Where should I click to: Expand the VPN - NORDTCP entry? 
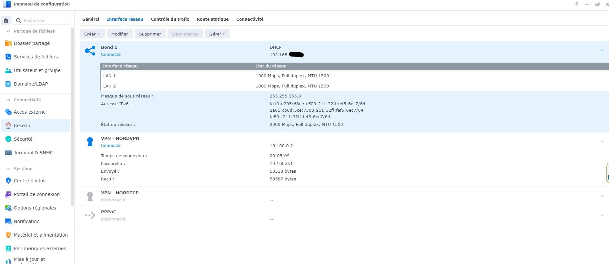[x=602, y=196]
